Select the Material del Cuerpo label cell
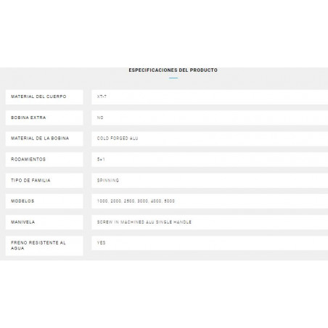The image size is (328, 328). [44, 97]
